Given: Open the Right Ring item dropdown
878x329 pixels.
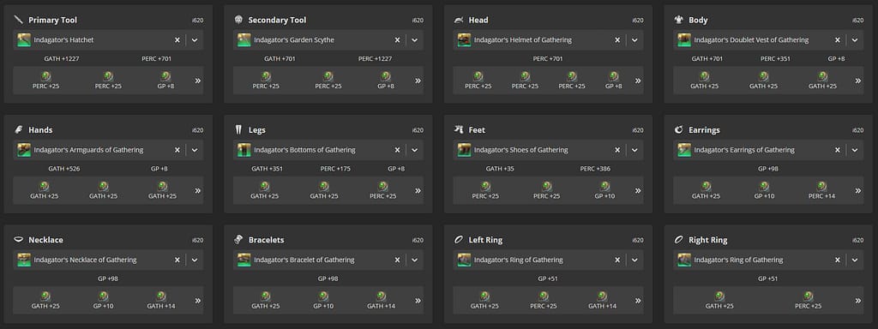Looking at the screenshot, I should 855,260.
